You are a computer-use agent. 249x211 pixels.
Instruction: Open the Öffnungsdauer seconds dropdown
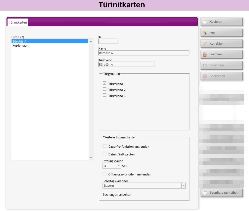click(x=119, y=166)
